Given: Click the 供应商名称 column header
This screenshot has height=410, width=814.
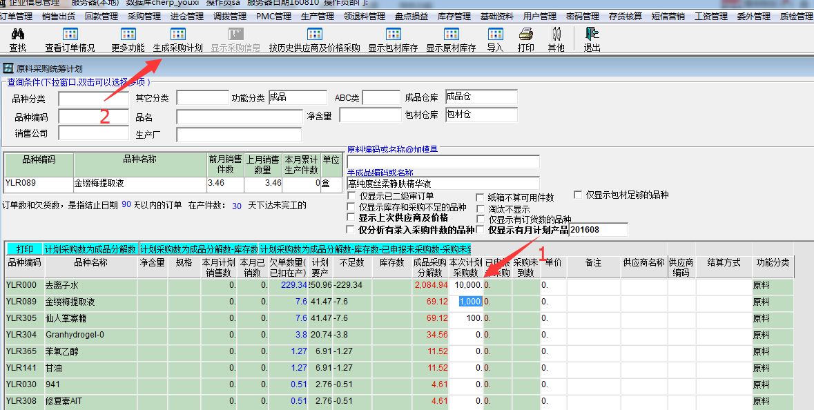Looking at the screenshot, I should click(x=643, y=267).
